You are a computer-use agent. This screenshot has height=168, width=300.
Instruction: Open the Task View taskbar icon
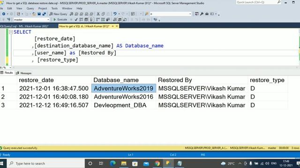point(101,163)
